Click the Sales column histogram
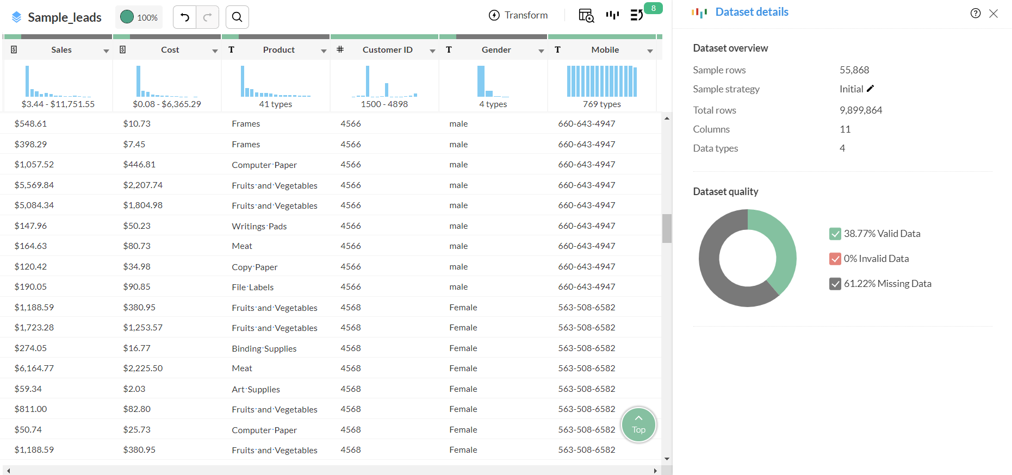 pos(58,82)
